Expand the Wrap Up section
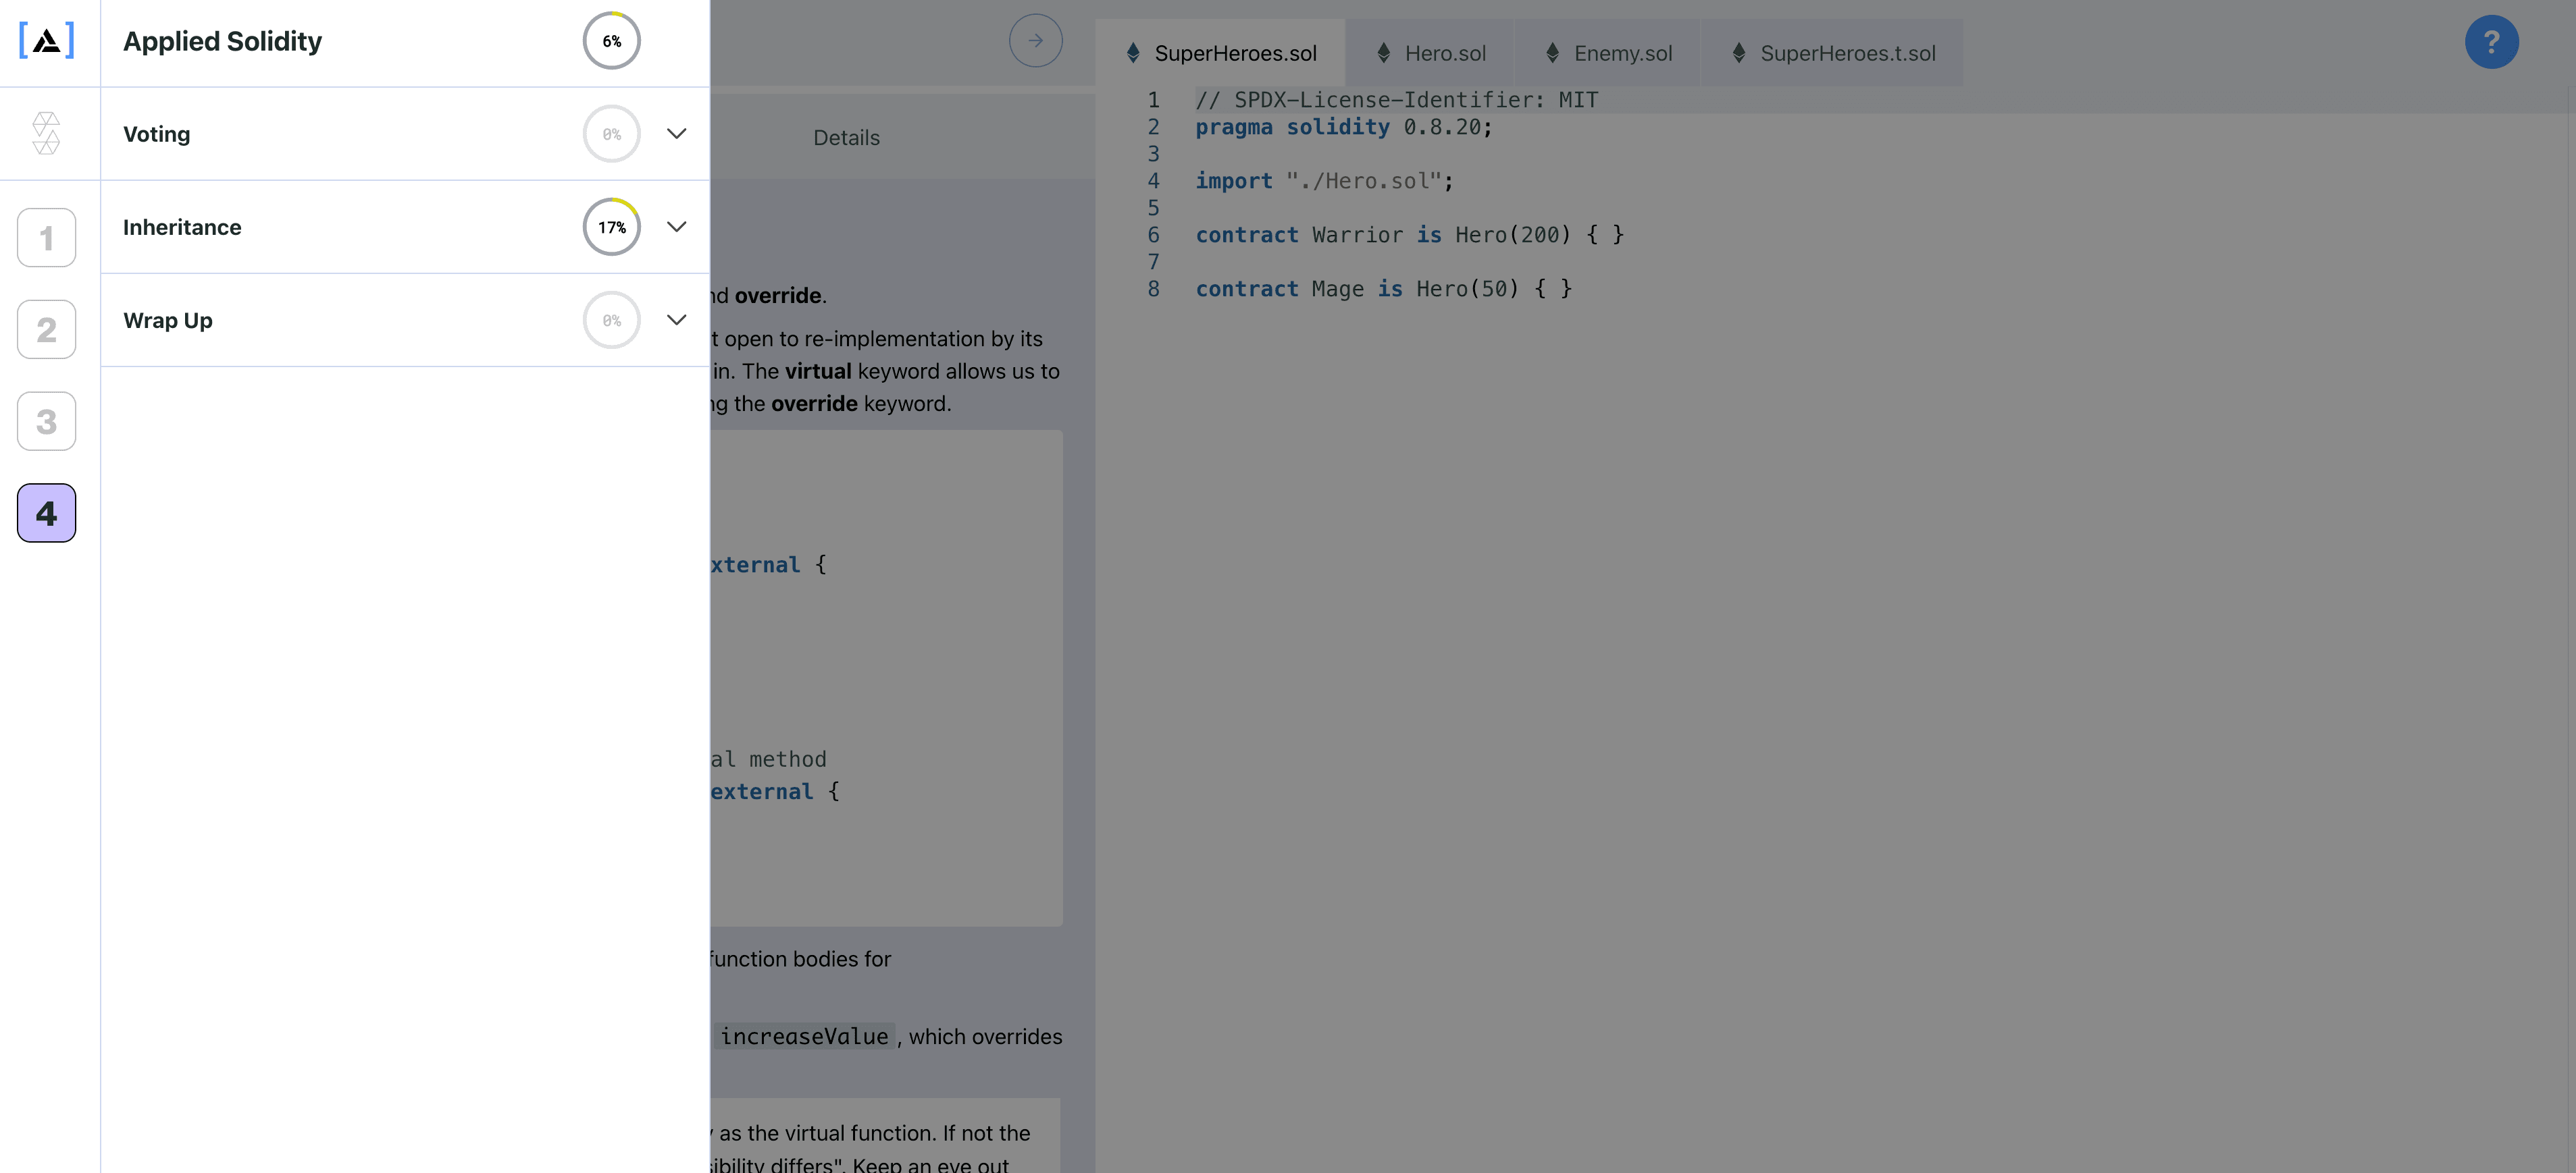2576x1173 pixels. (677, 320)
